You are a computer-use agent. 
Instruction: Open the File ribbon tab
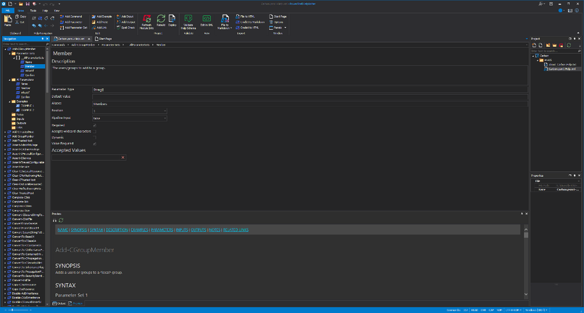coord(7,11)
